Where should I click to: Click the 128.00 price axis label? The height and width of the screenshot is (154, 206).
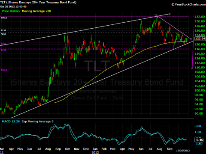click(x=200, y=26)
